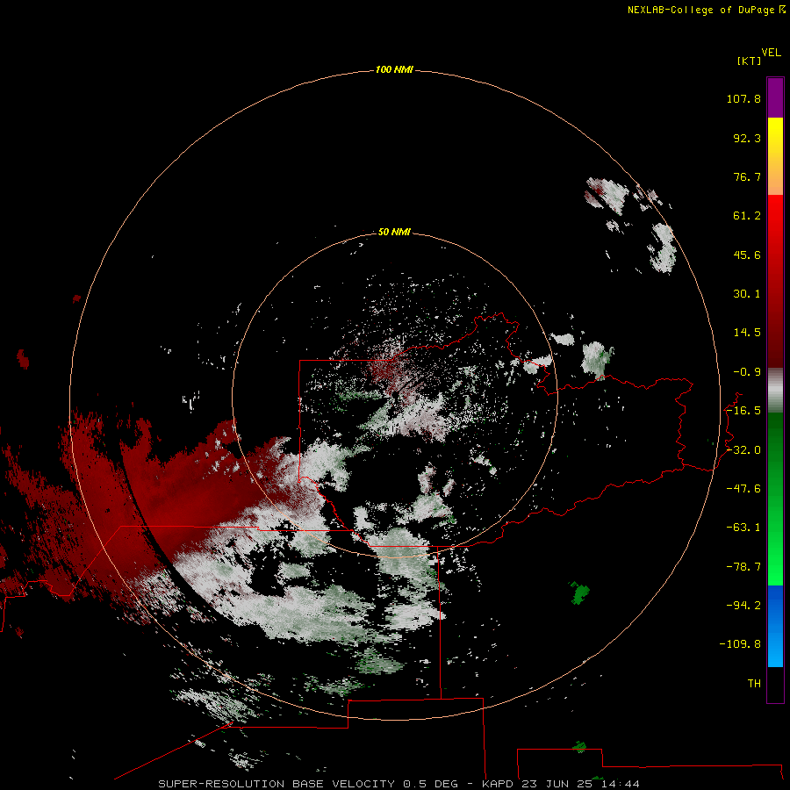Screen dimensions: 790x790
Task: Click the KAPD radar site identifier
Action: [498, 784]
